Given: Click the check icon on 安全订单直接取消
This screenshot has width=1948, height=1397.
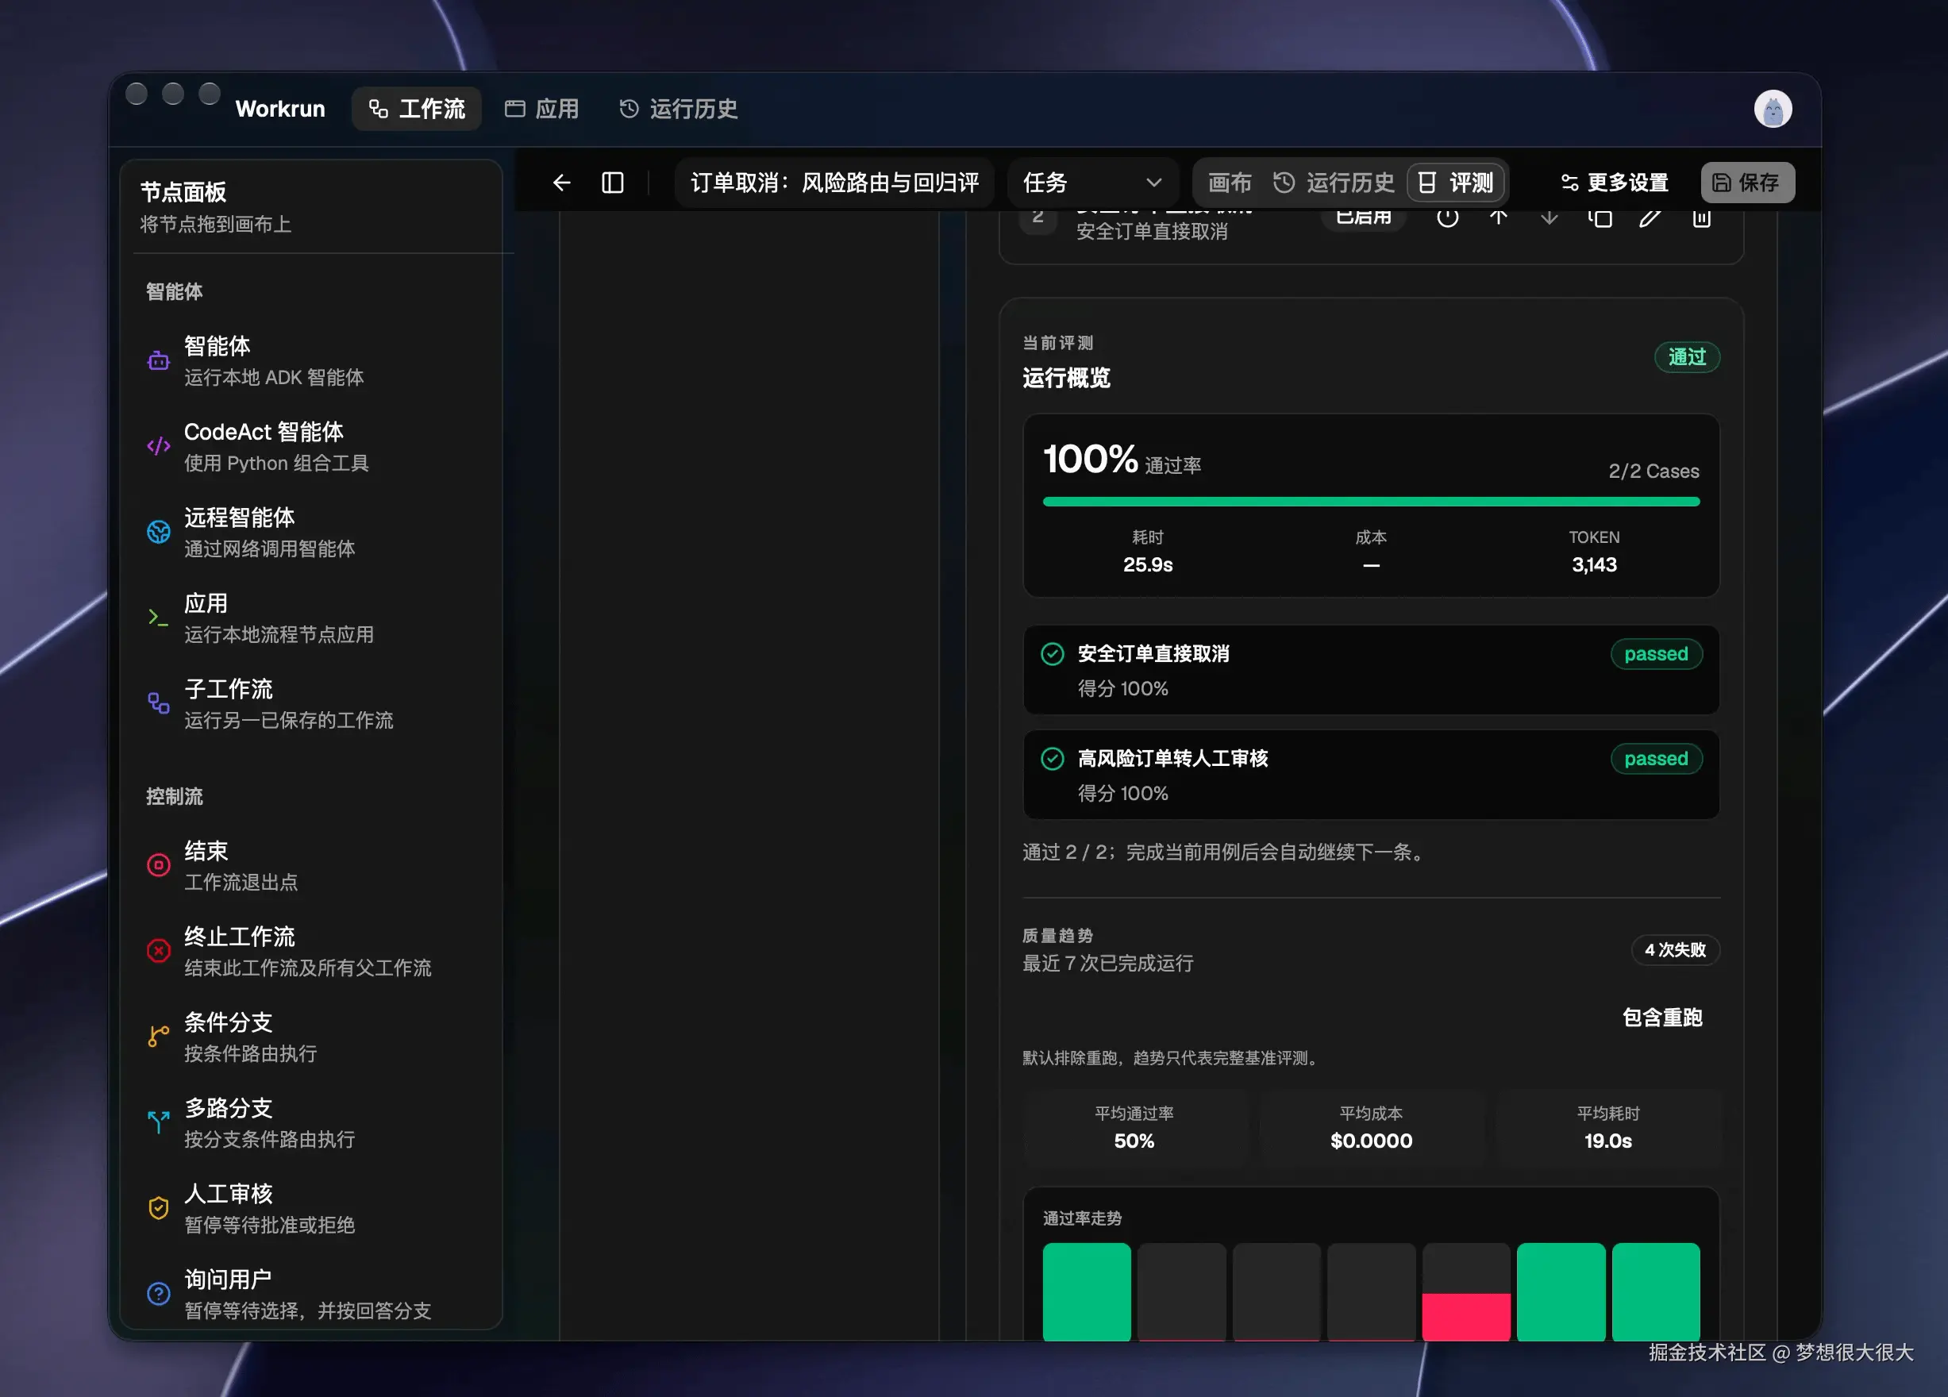Looking at the screenshot, I should click(1052, 654).
